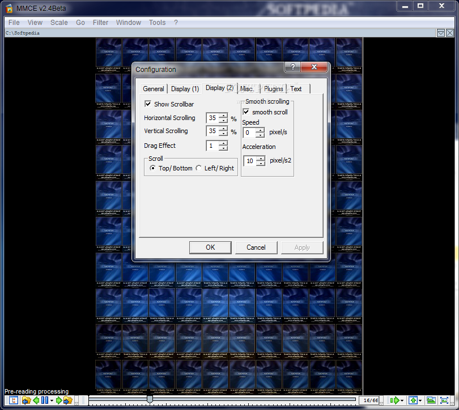Image resolution: width=459 pixels, height=410 pixels.
Task: Click the C:\Softpedia path text
Action: point(23,33)
